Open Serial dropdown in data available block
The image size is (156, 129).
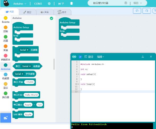coord(26,66)
